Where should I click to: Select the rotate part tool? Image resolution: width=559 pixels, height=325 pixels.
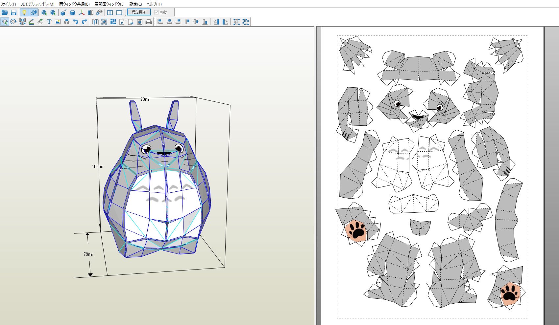13,22
